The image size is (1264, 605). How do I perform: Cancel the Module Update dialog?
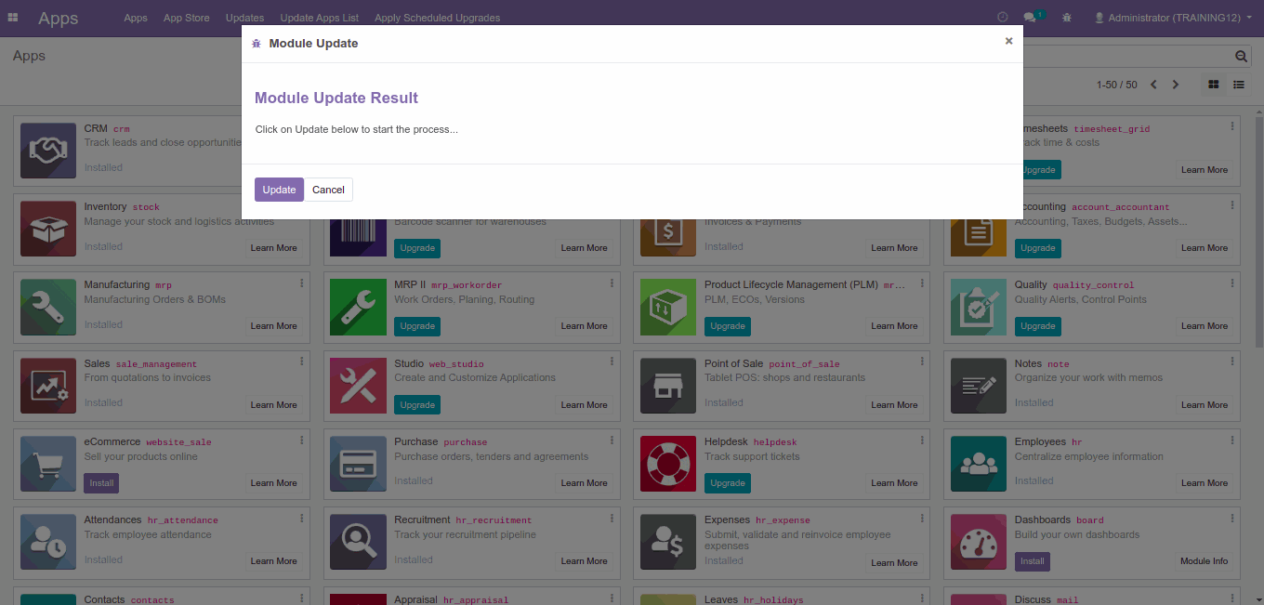tap(328, 190)
